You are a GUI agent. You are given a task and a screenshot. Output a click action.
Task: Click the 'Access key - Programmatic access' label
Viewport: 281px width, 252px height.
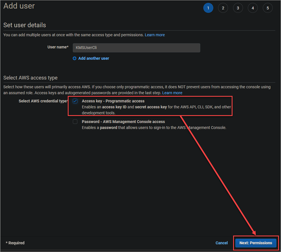pos(113,101)
